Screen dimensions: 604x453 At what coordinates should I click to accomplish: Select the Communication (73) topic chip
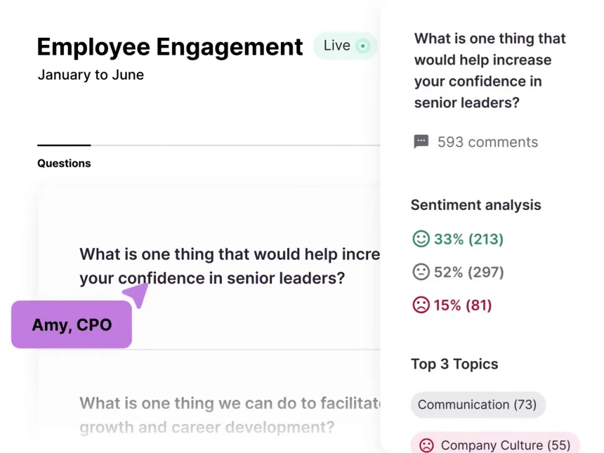click(478, 405)
